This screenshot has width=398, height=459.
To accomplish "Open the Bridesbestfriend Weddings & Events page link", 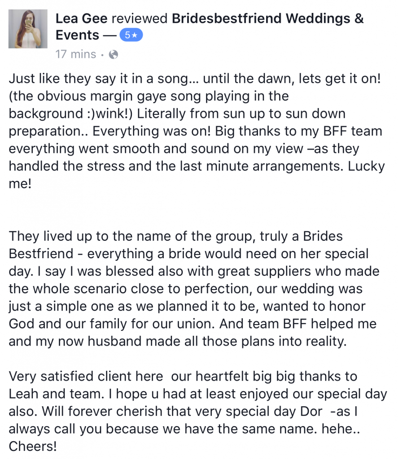I will tap(268, 19).
